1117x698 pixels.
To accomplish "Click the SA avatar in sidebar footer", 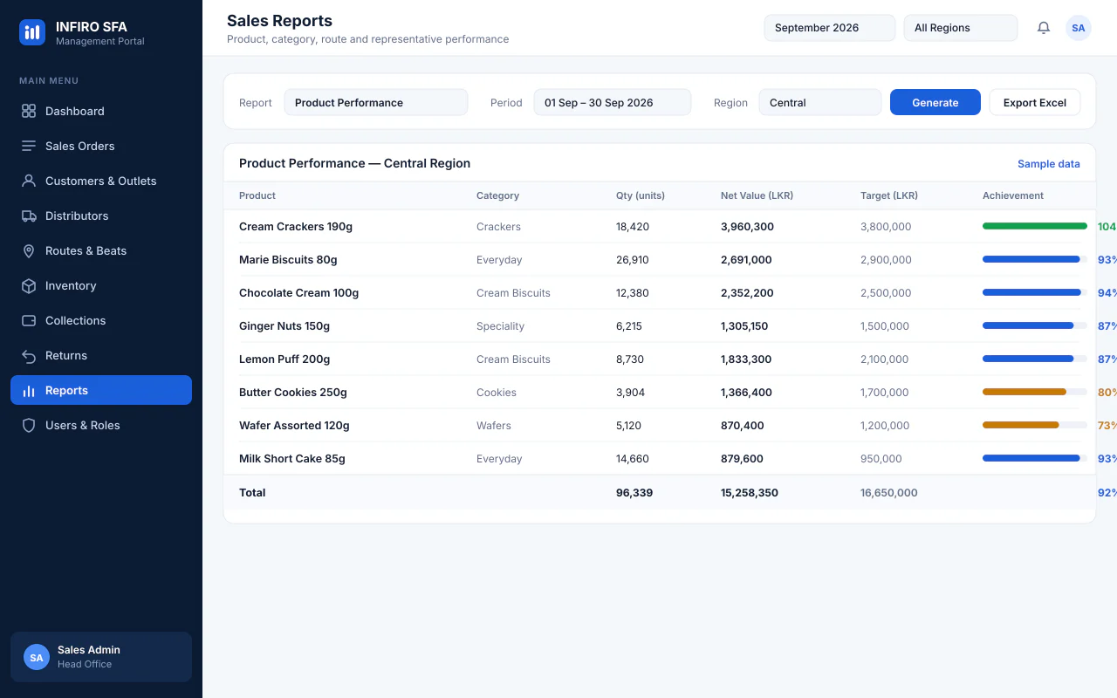I will tap(37, 657).
